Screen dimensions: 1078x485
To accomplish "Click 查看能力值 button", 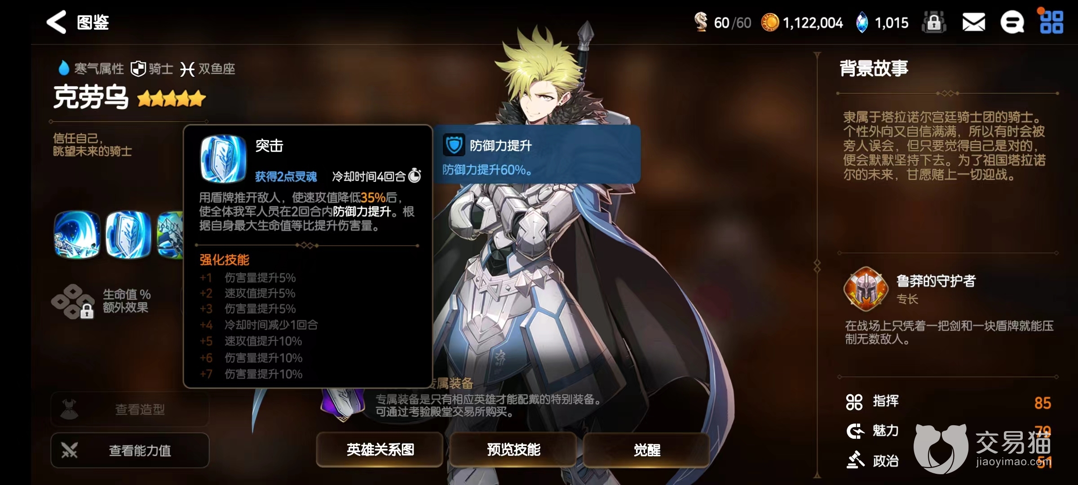I will pos(130,450).
